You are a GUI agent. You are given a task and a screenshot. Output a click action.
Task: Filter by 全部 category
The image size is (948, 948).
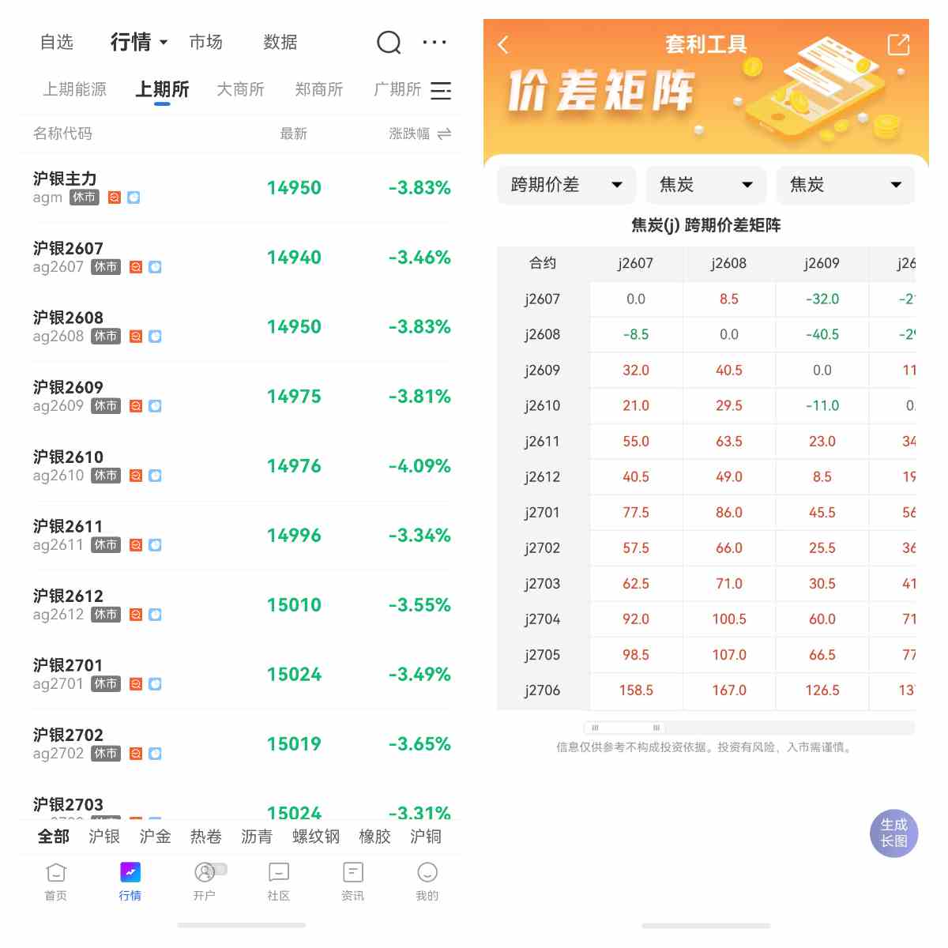point(54,837)
